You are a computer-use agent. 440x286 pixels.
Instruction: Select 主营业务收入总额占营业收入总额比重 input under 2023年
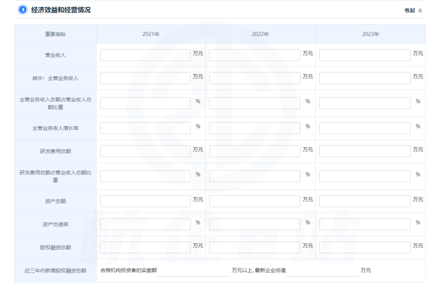point(365,103)
